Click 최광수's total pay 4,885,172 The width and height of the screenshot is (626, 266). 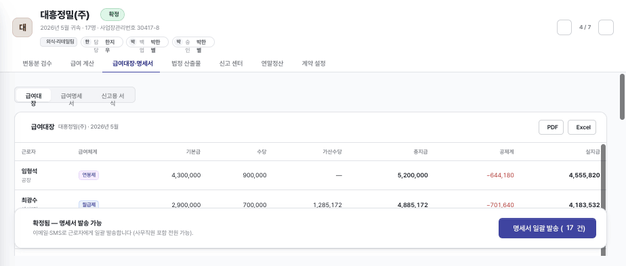coord(413,205)
